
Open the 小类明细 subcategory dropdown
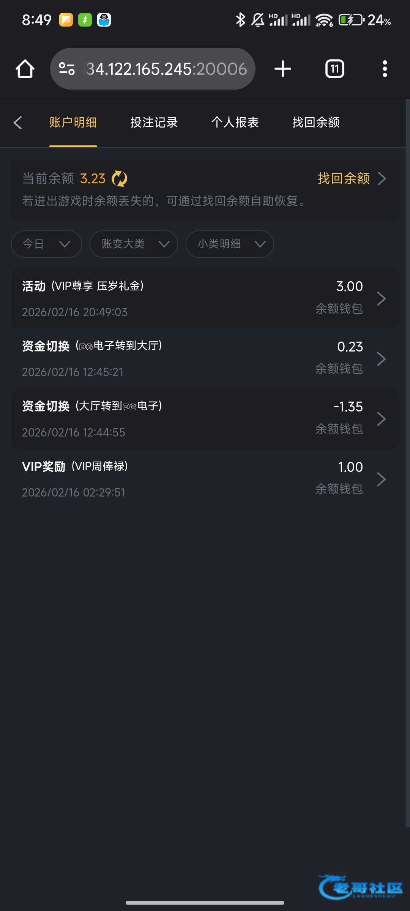pos(230,244)
